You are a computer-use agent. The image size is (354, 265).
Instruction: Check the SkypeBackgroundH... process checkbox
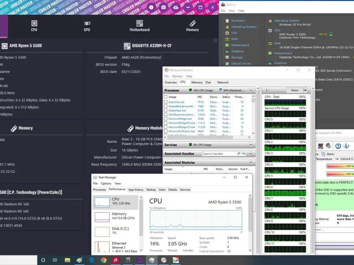click(166, 106)
